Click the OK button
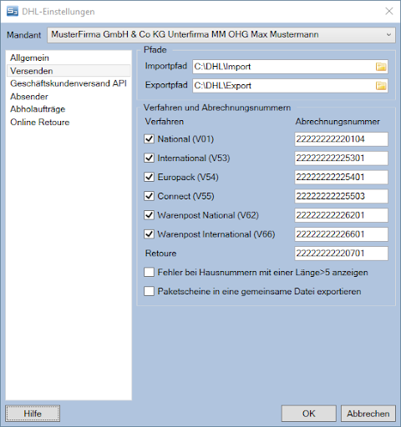 tap(309, 414)
